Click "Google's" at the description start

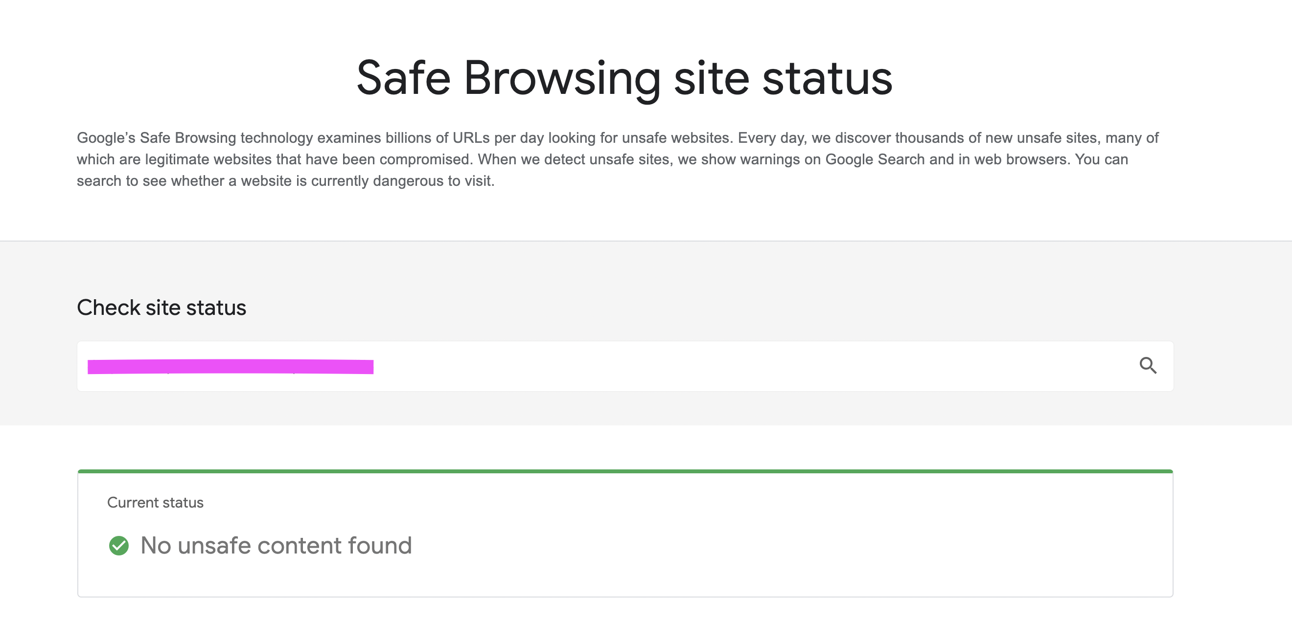tap(106, 138)
